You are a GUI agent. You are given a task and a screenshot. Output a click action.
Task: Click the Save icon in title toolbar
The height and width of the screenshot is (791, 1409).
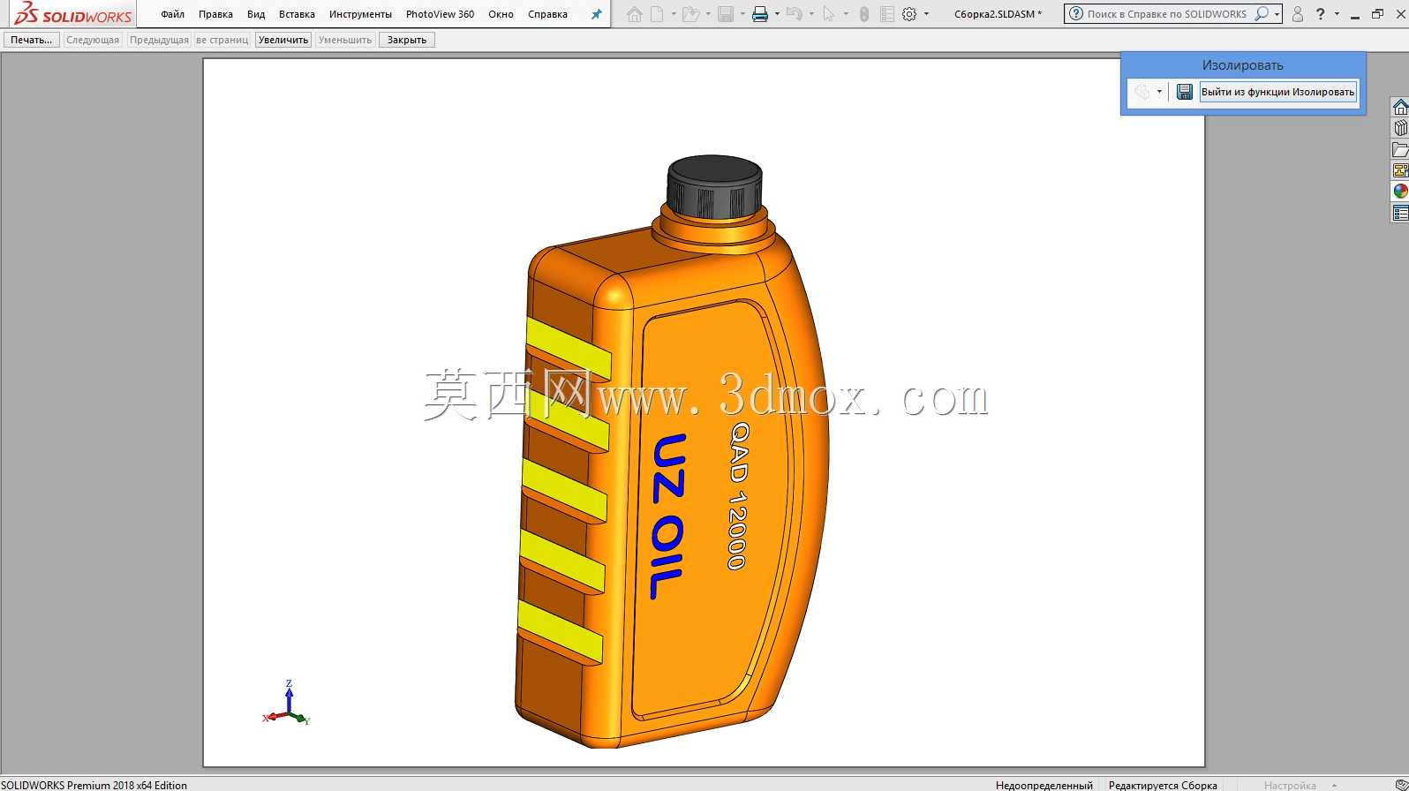tap(726, 14)
